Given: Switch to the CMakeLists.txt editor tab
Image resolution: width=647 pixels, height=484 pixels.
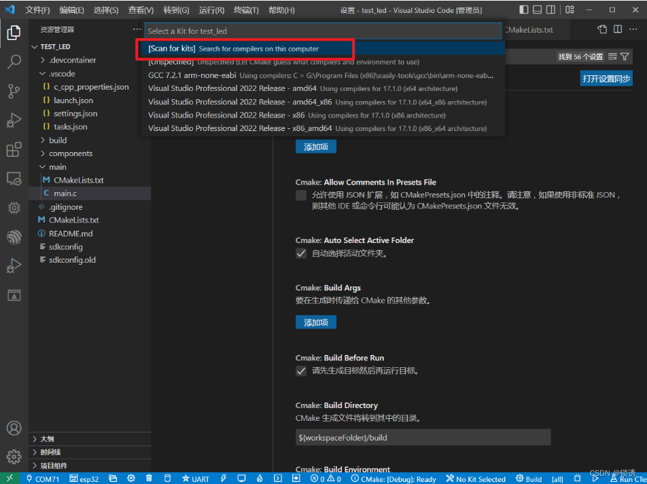Looking at the screenshot, I should pyautogui.click(x=529, y=30).
